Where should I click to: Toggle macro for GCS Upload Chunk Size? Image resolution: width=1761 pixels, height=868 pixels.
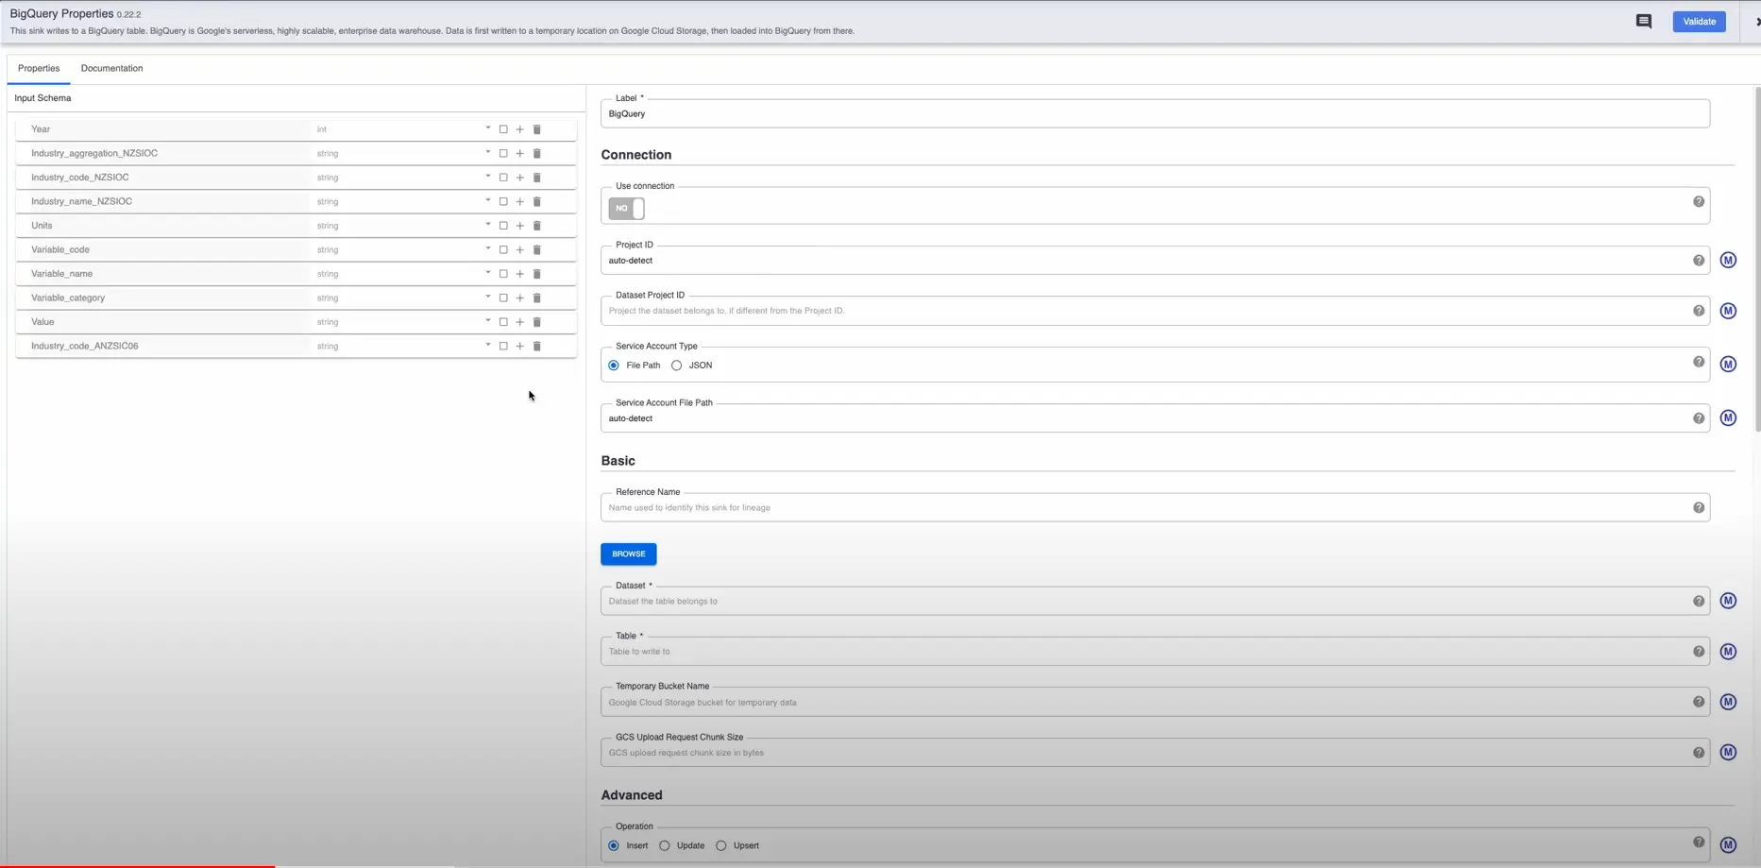click(1728, 753)
